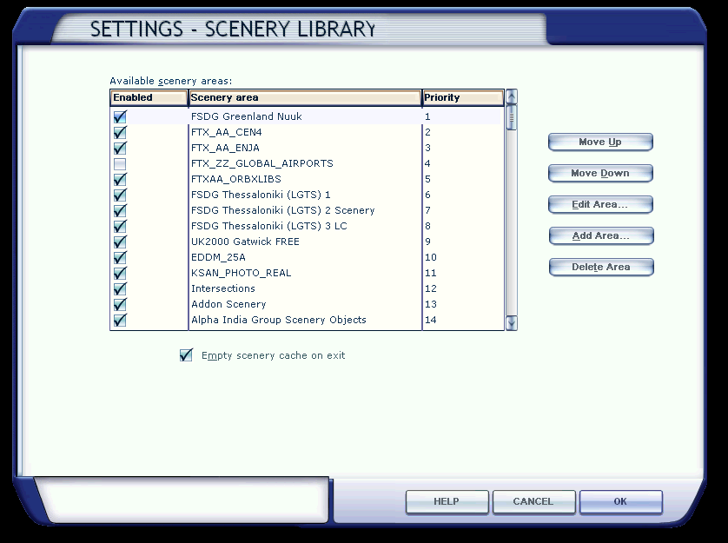
Task: Disable the UK2000 Gatwick FREE checkbox
Action: point(120,242)
